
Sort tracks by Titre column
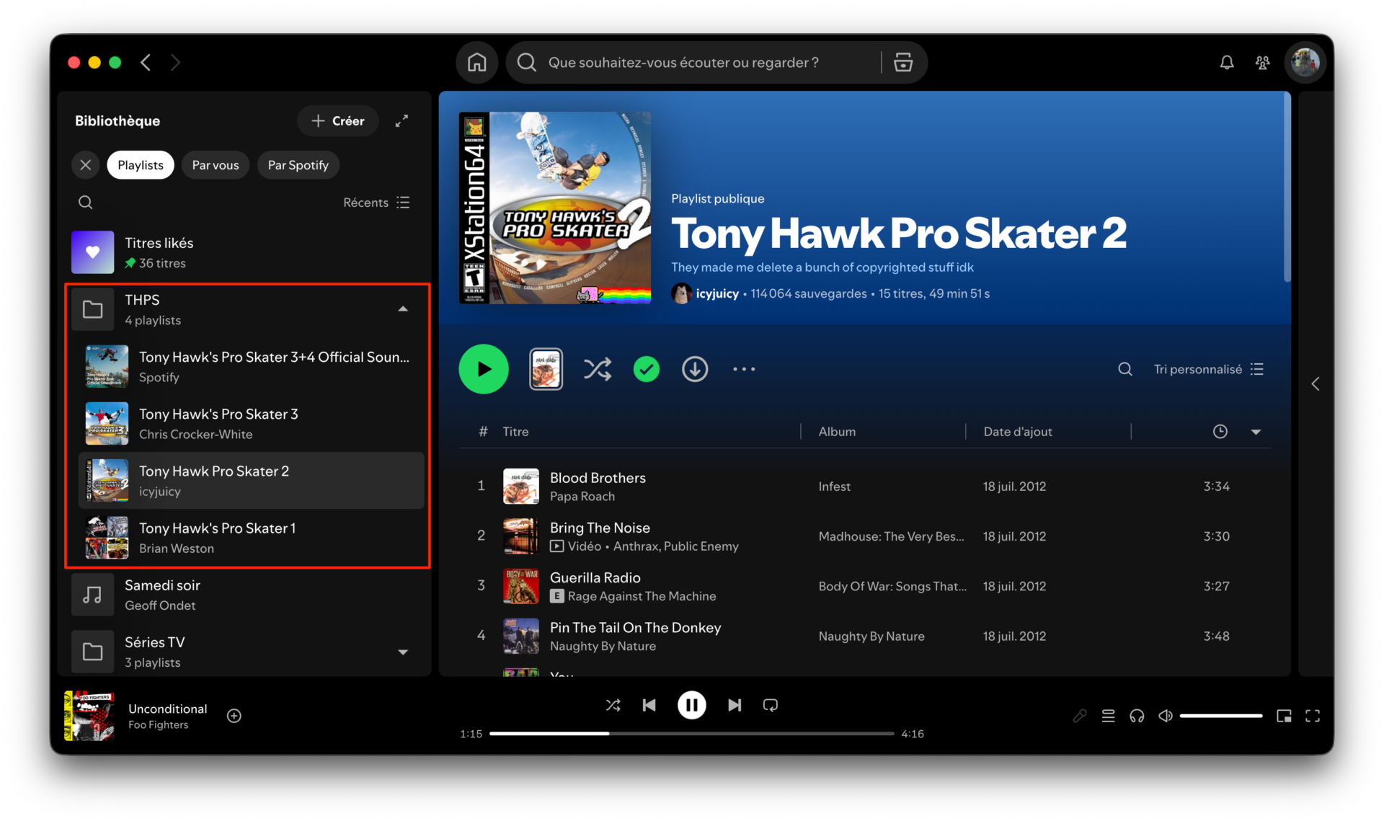[x=515, y=432]
